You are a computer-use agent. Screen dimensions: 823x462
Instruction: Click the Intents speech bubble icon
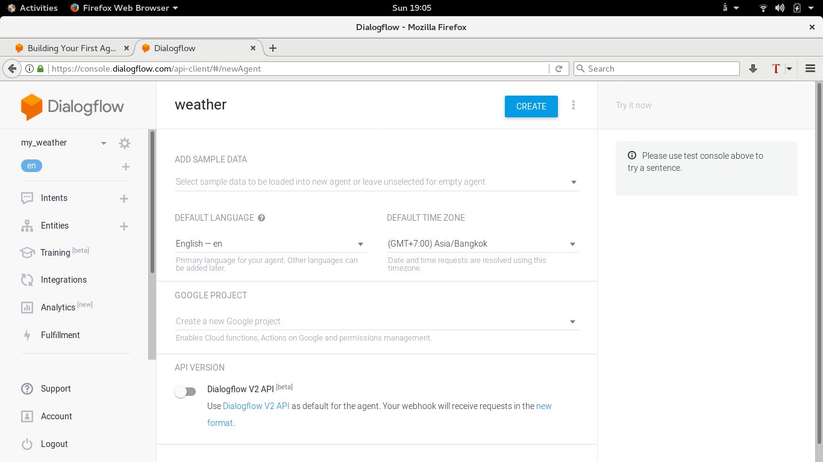27,198
